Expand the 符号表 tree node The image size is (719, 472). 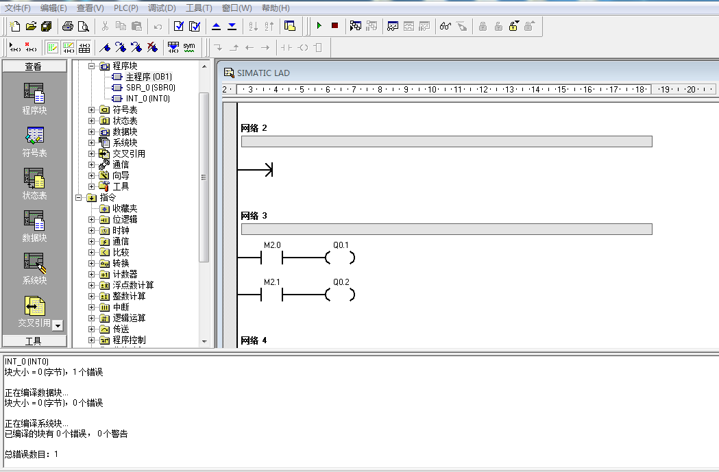click(x=92, y=110)
